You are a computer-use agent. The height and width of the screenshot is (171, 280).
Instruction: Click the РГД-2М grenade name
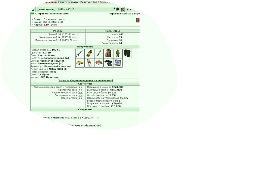[x=46, y=53]
